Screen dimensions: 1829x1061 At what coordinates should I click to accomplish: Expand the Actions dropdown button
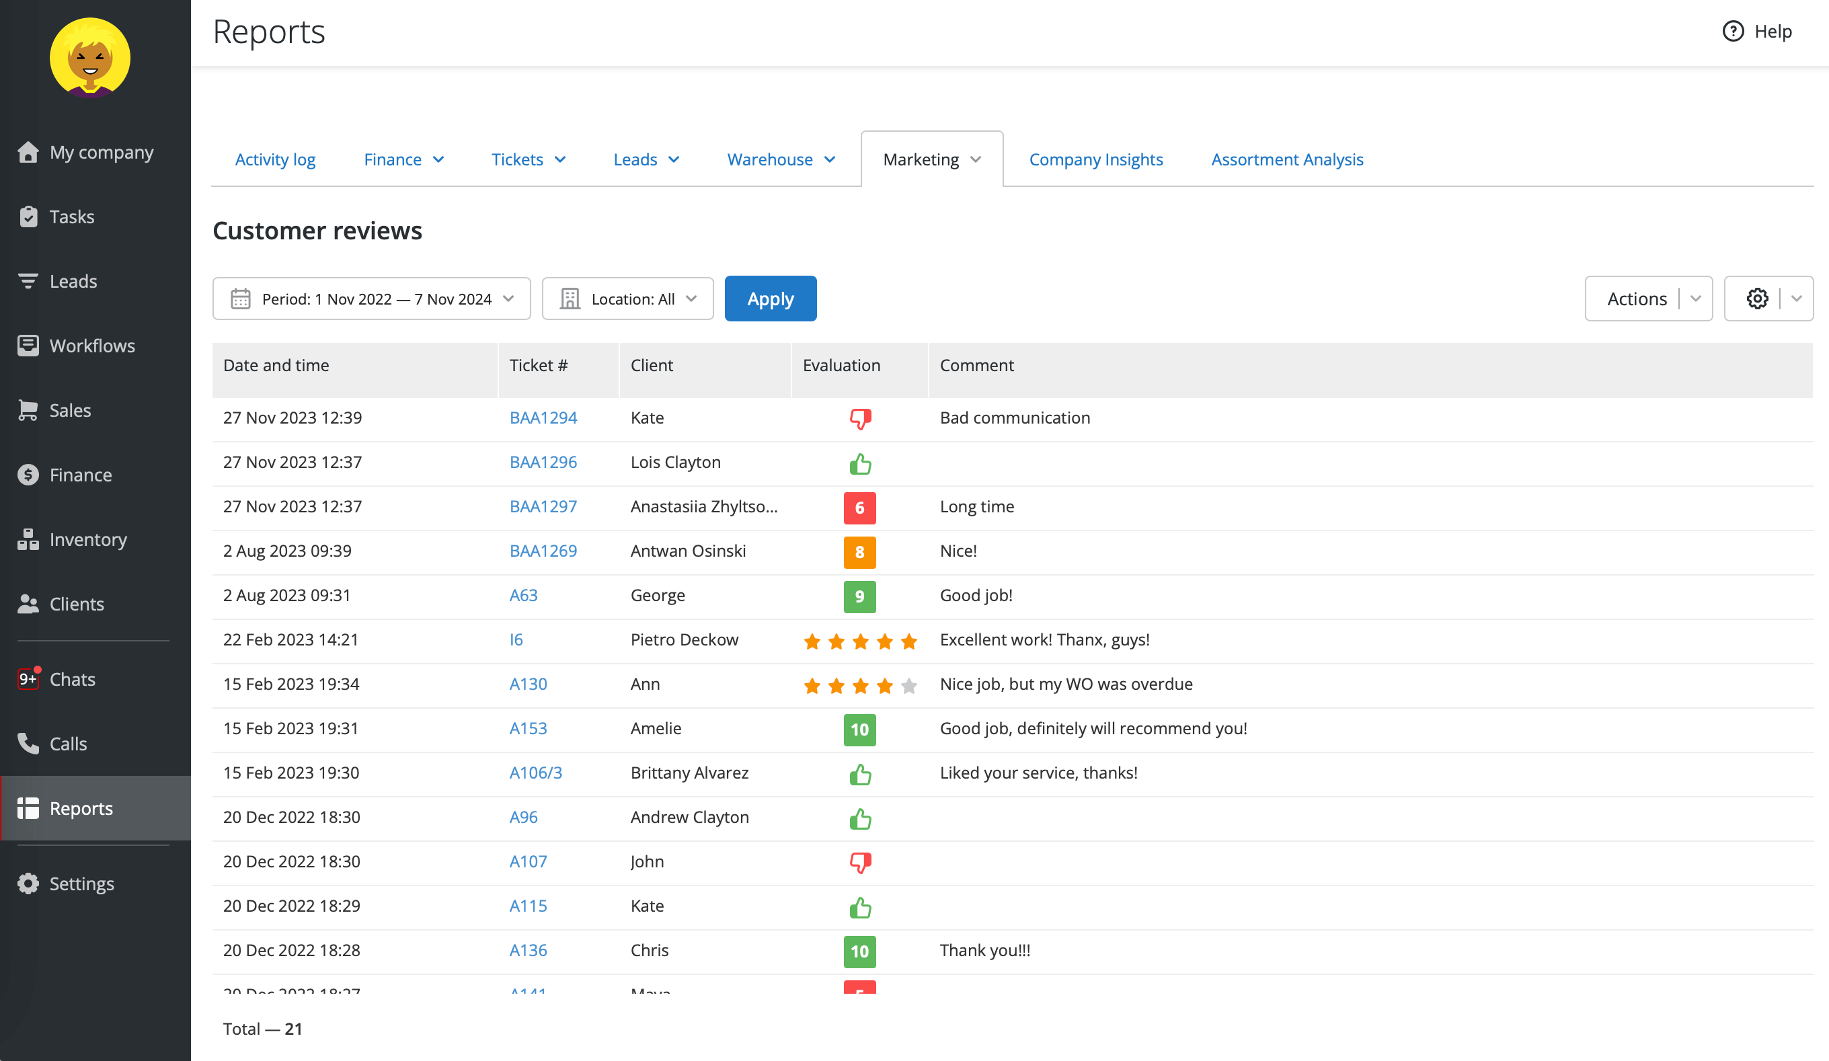point(1695,298)
